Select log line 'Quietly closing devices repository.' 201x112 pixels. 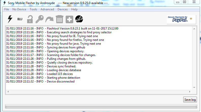point(49,63)
